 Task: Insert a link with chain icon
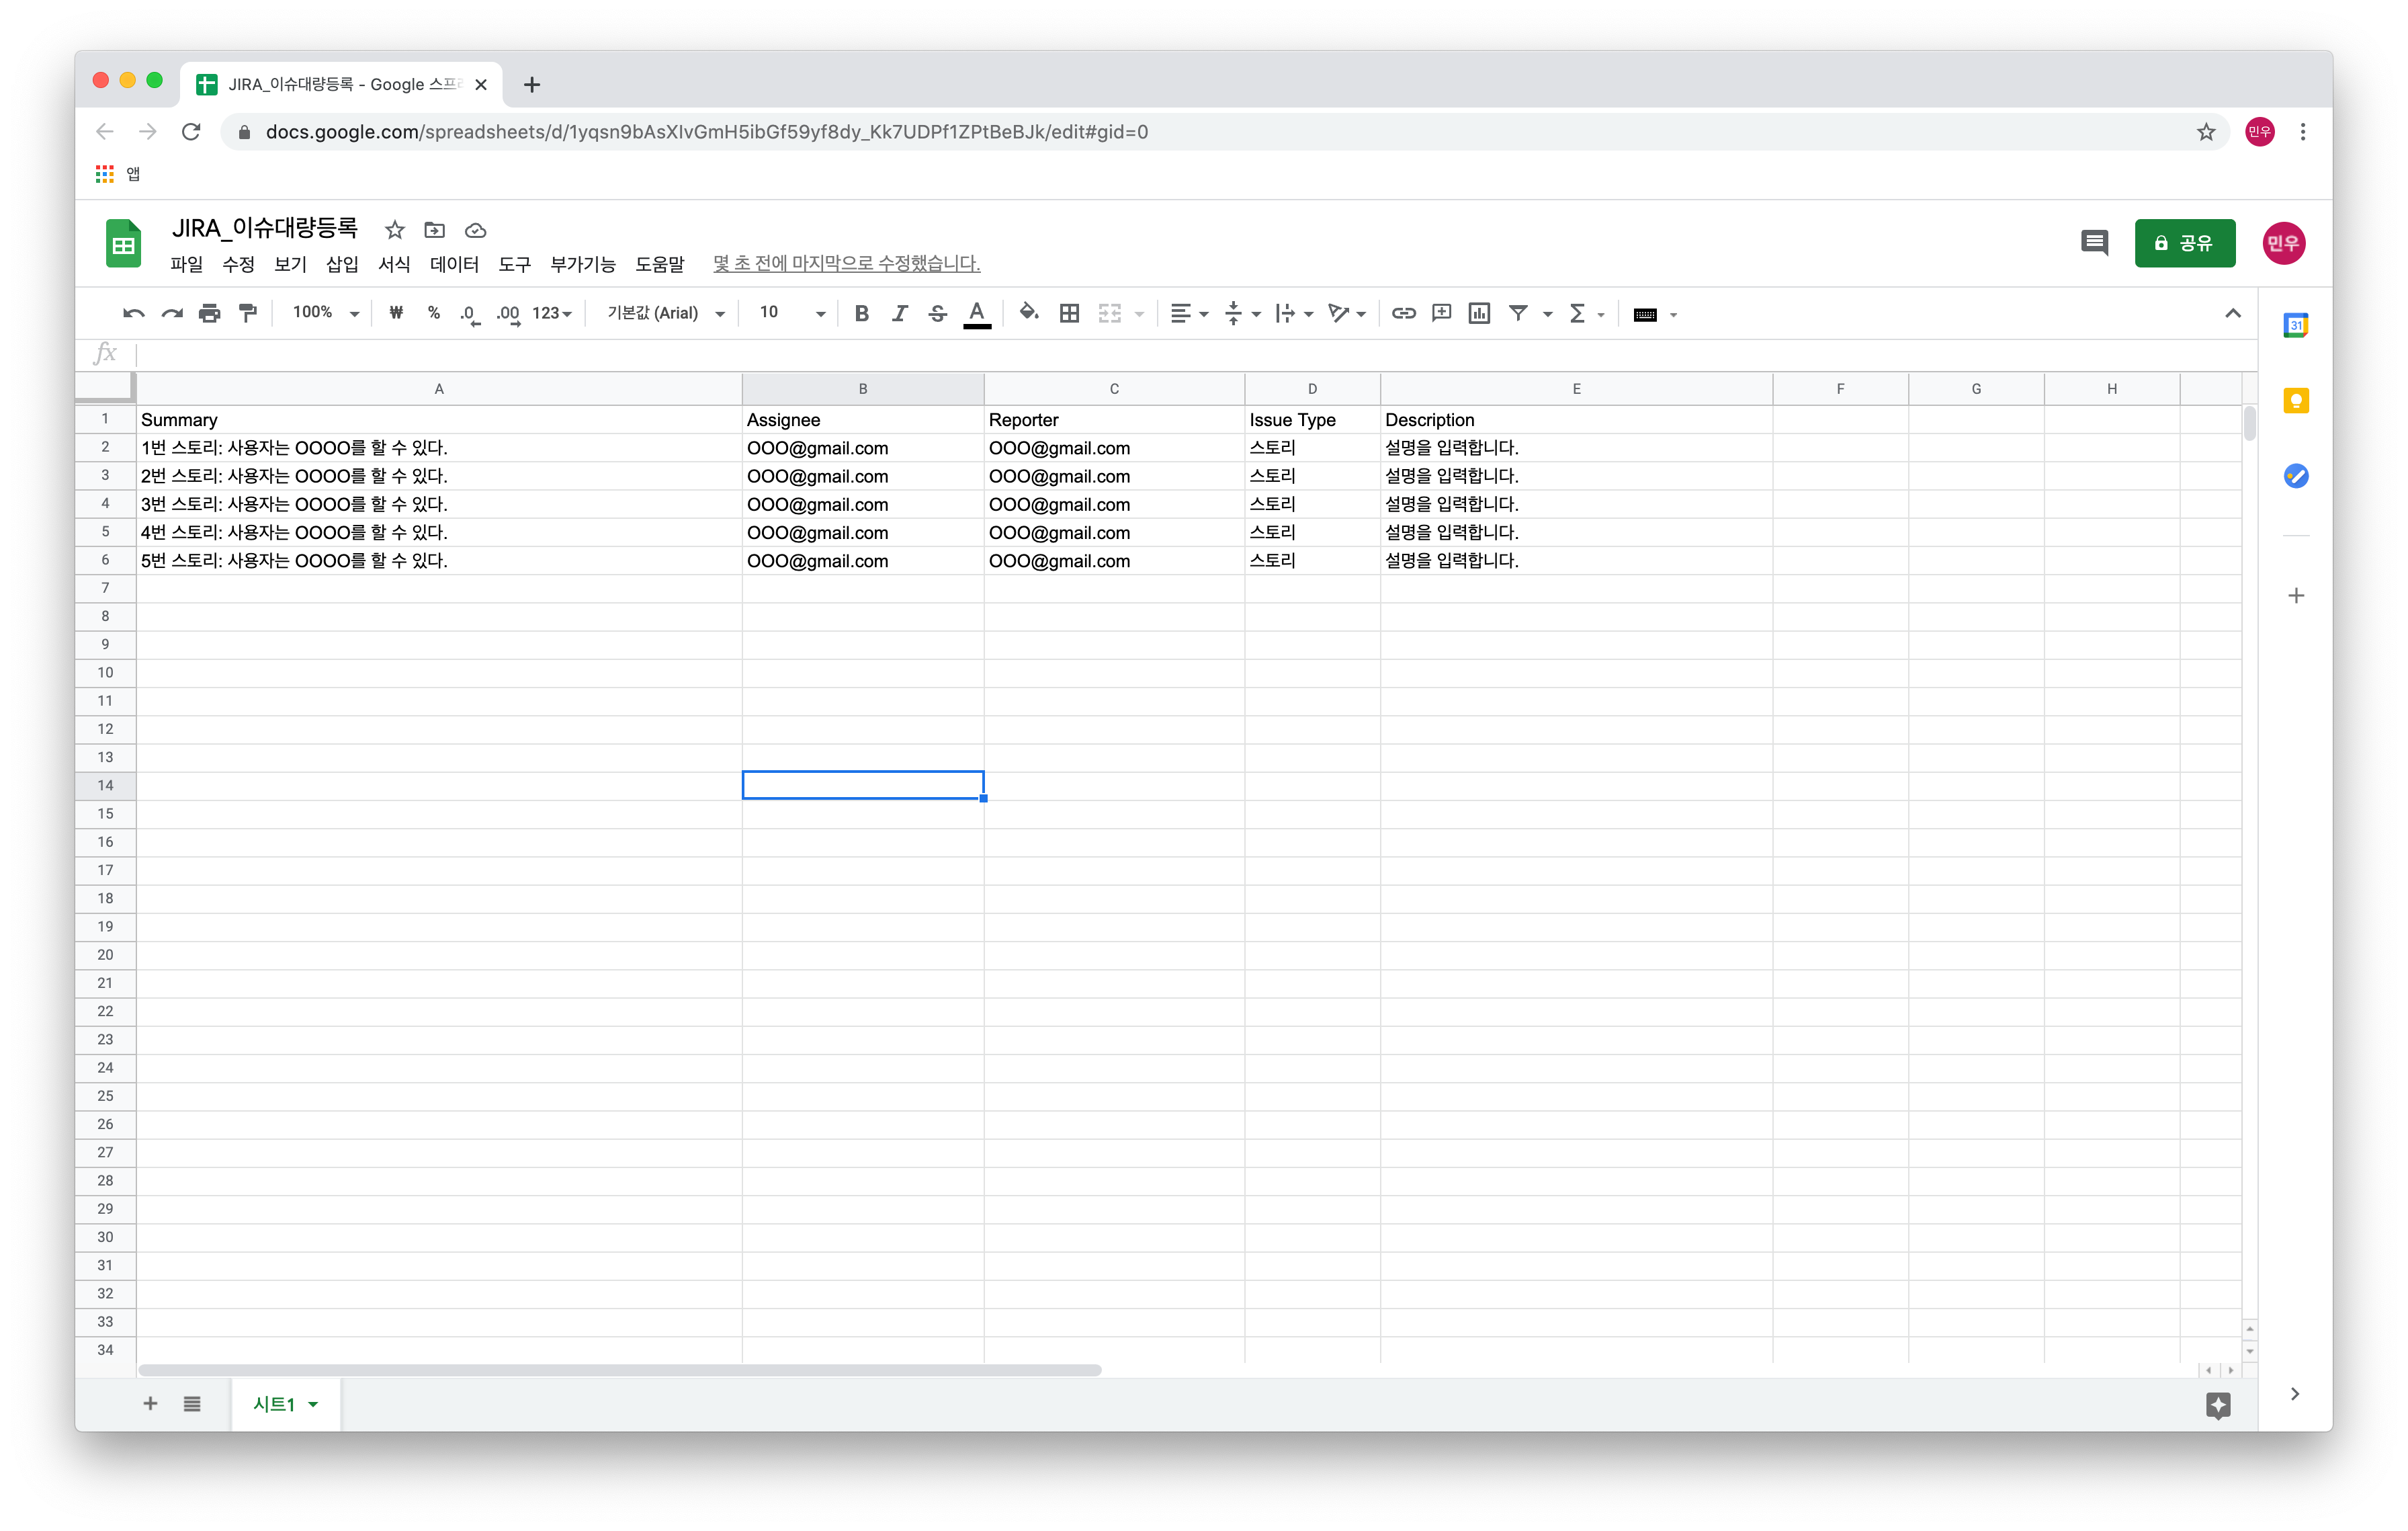coord(1403,313)
